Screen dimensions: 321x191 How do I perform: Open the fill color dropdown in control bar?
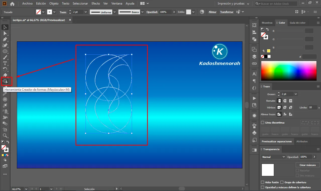[x=43, y=12]
